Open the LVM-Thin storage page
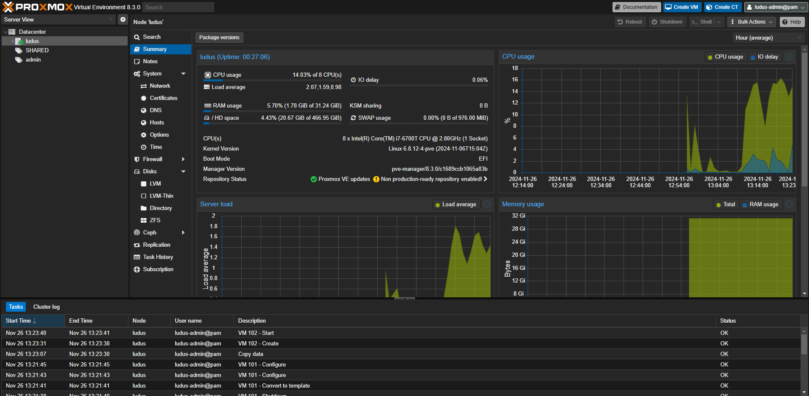Screen dimensions: 809x396 pos(161,196)
